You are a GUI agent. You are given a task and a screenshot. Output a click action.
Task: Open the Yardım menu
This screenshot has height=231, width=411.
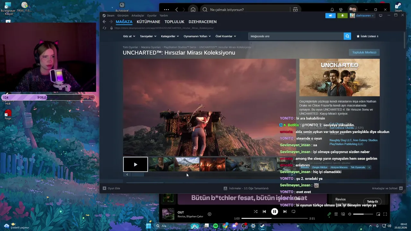(x=164, y=15)
